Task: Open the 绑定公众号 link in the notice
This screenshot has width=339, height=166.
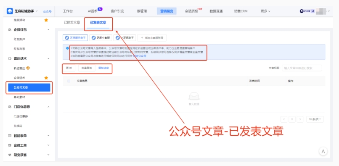Action: pos(140,56)
